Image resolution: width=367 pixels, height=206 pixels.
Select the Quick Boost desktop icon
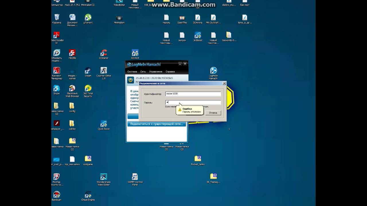point(104,125)
